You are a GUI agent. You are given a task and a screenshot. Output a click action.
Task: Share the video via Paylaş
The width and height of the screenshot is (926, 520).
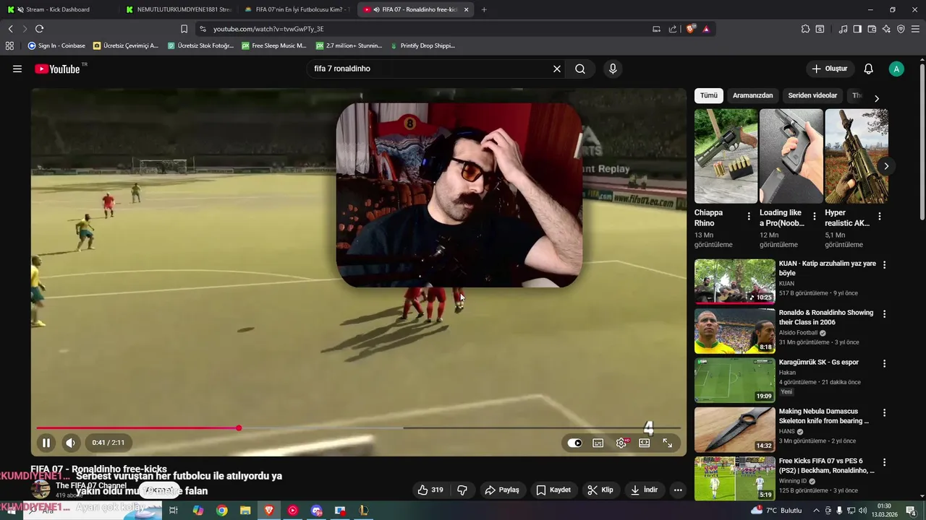[502, 490]
